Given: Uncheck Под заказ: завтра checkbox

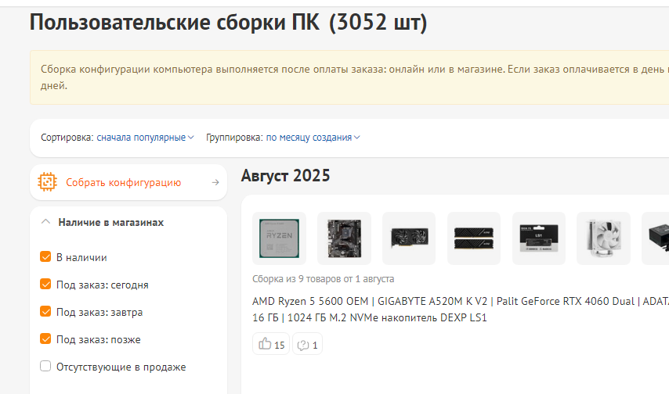Looking at the screenshot, I should coord(45,311).
